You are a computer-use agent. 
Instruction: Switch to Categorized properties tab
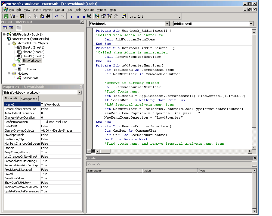[29, 99]
